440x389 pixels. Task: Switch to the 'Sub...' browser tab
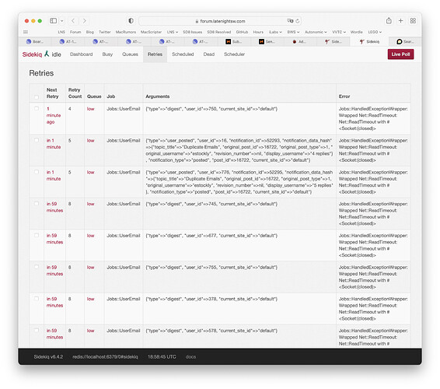coord(234,41)
